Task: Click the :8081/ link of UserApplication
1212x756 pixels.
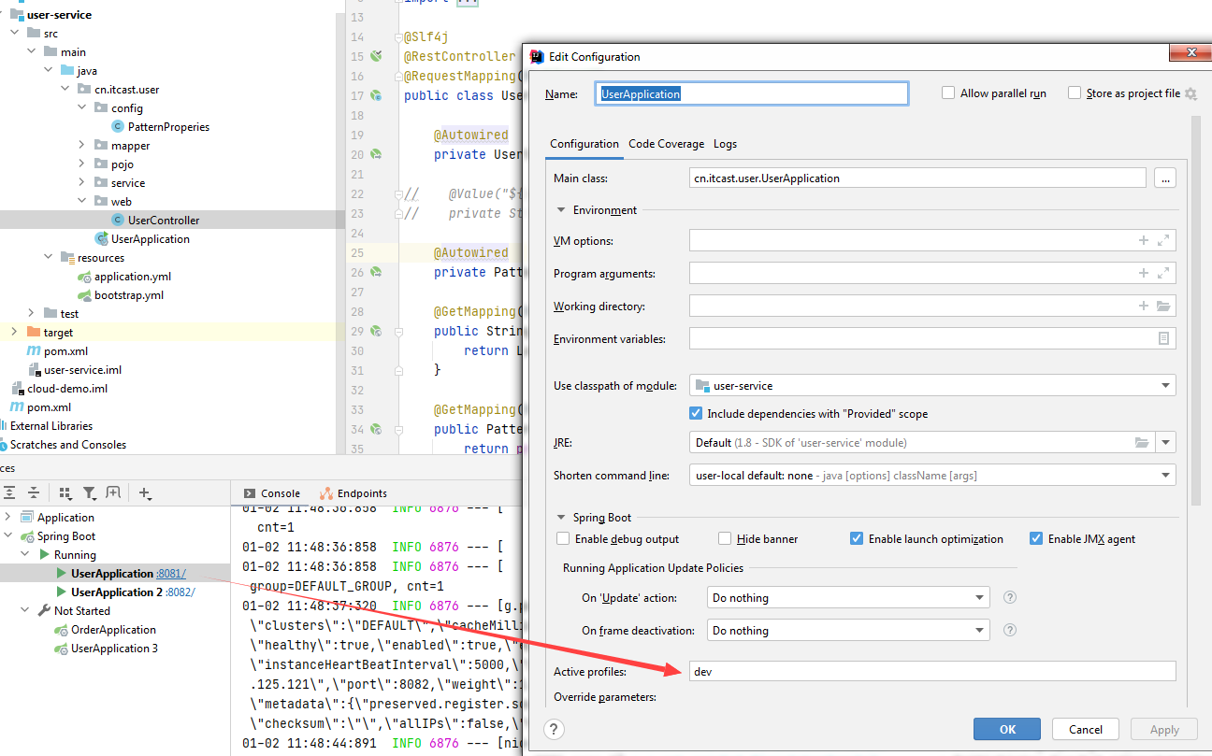Action: pos(171,573)
